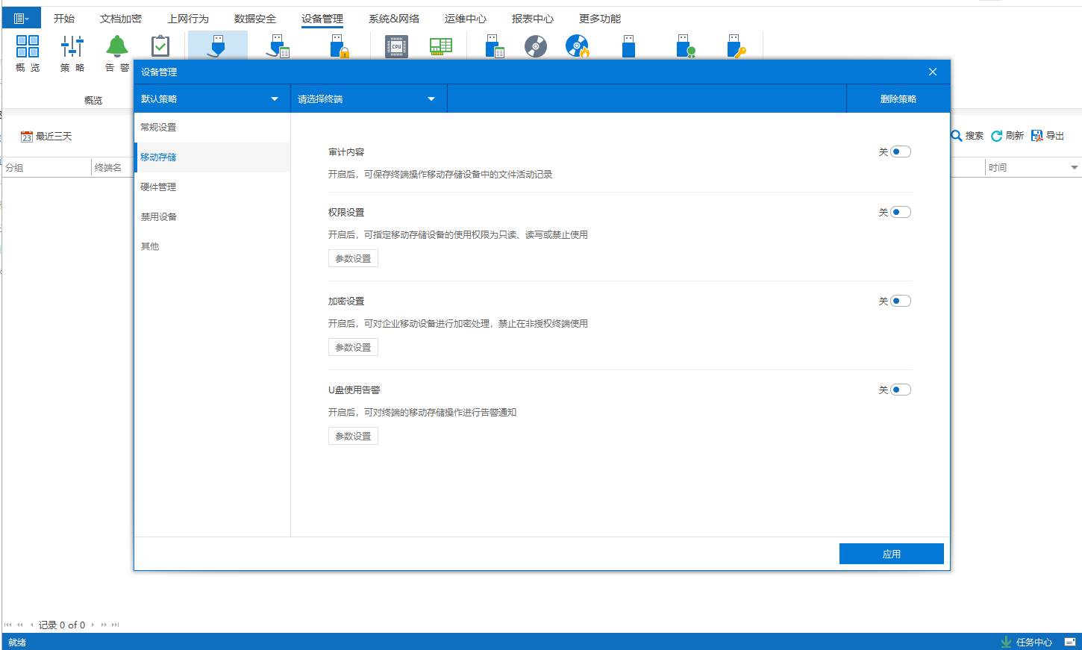Switch on the U盘使用告警 toggle
This screenshot has width=1082, height=650.
point(900,390)
